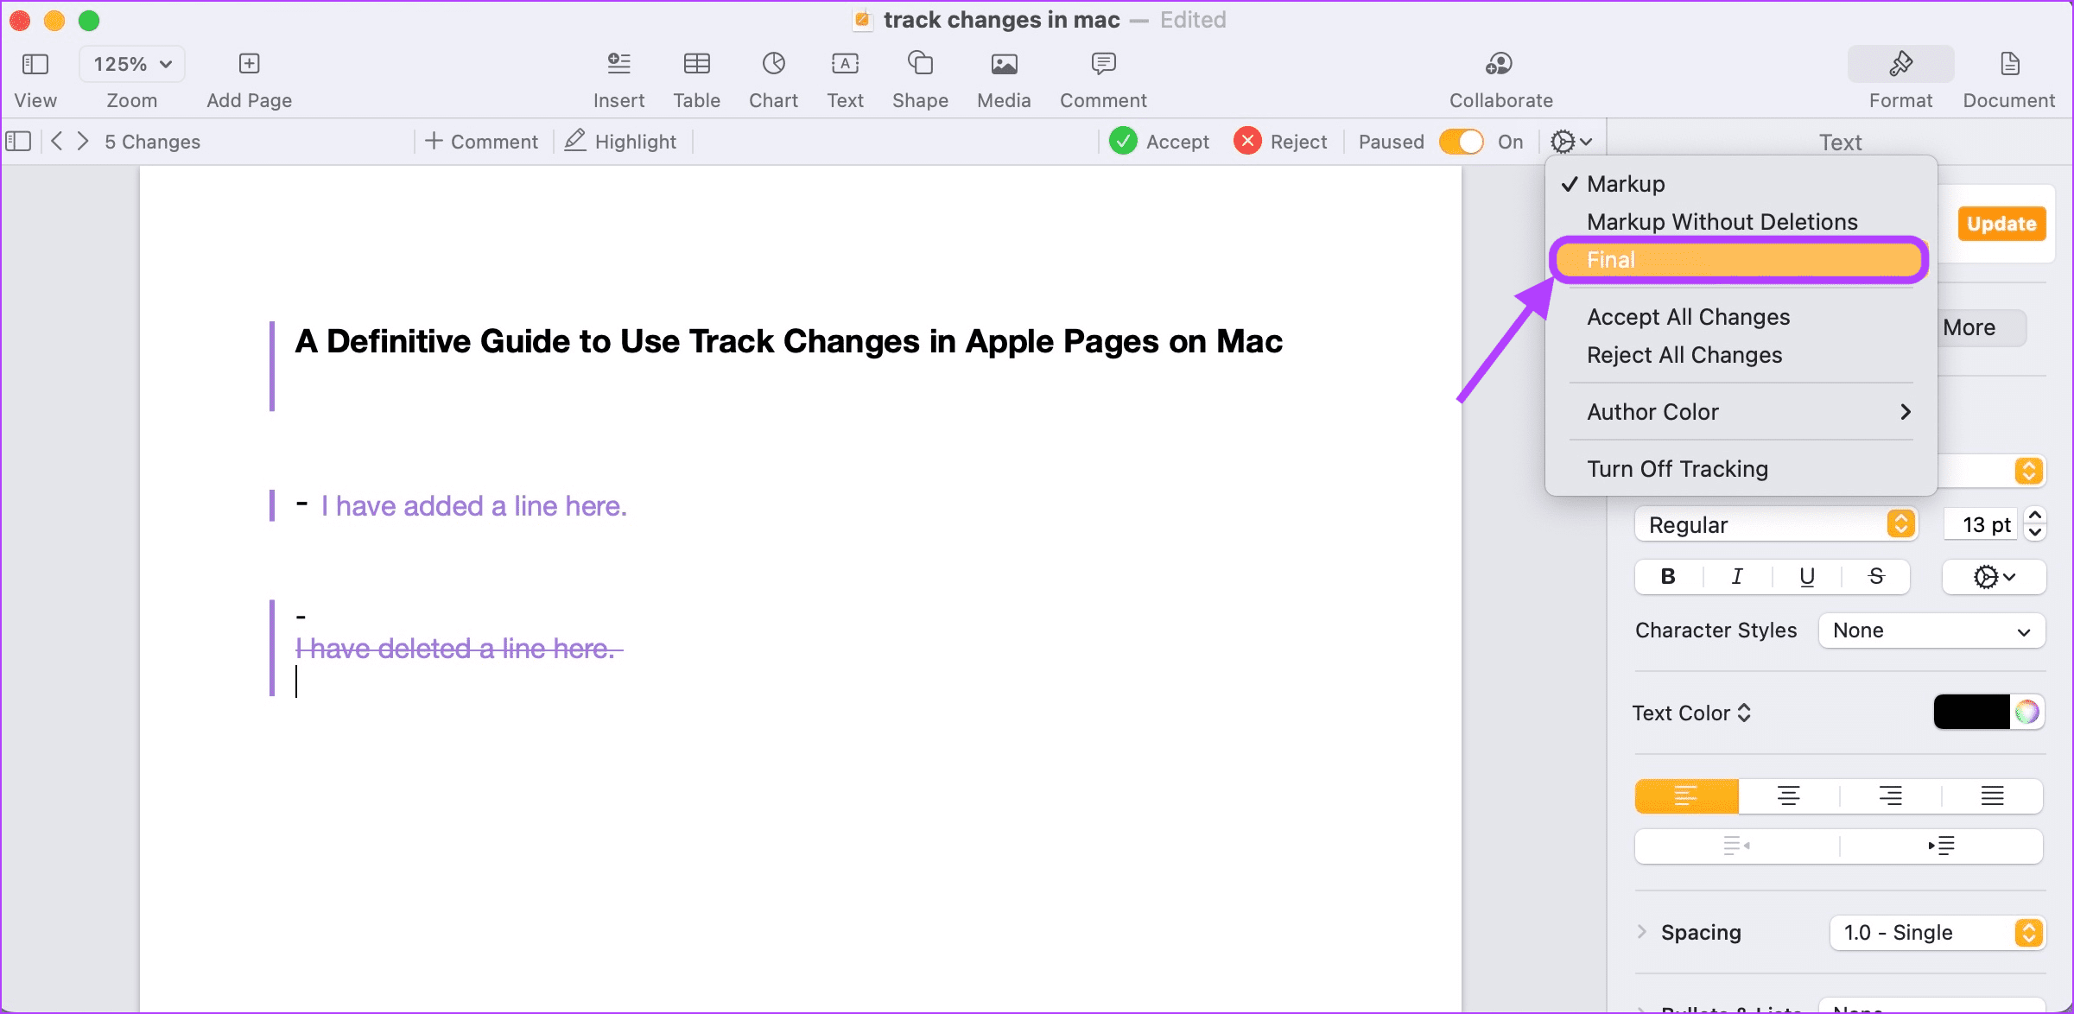Click the font size stepper arrows
2074x1014 pixels.
tap(2034, 523)
